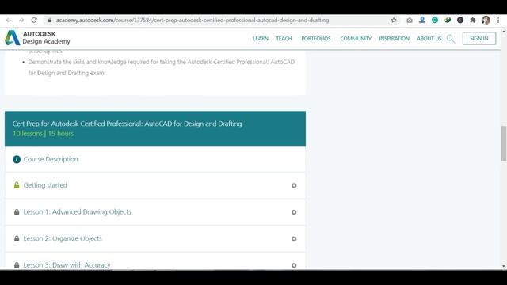Screen dimensions: 507x285
Task: Open the Course Description link
Action: [51, 159]
